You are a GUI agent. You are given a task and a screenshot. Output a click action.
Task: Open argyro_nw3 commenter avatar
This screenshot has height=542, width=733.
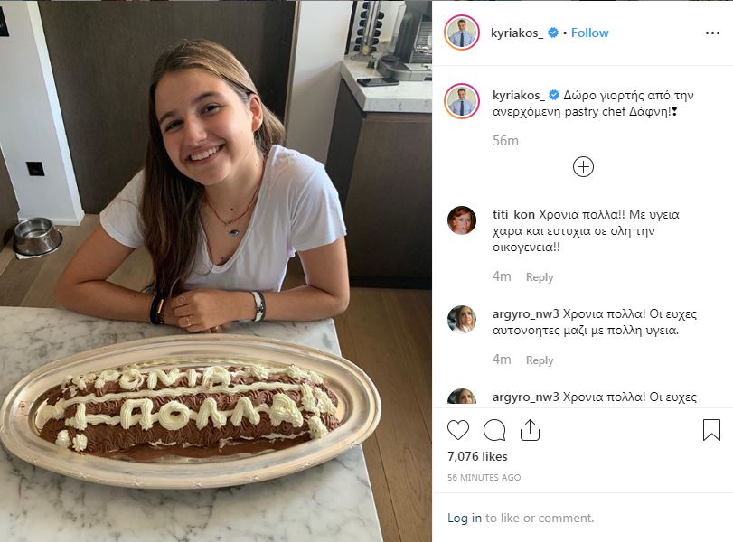pyautogui.click(x=462, y=319)
